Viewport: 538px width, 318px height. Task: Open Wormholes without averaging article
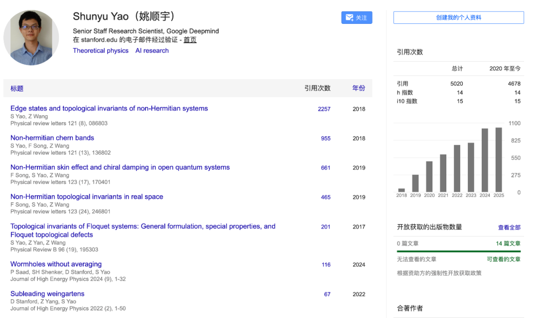(x=56, y=264)
